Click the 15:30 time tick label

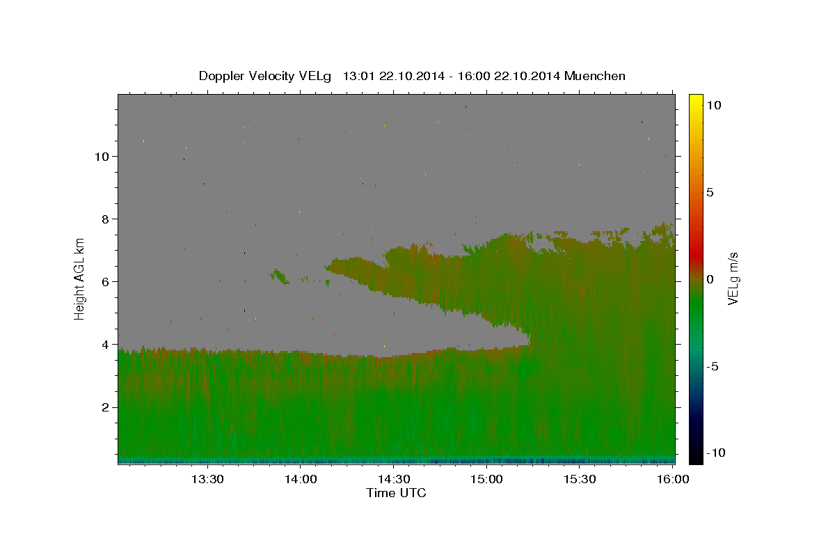pyautogui.click(x=580, y=479)
